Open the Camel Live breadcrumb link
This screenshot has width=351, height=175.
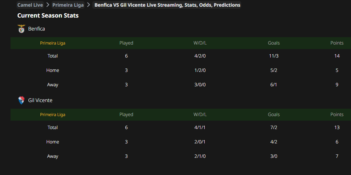(30, 5)
